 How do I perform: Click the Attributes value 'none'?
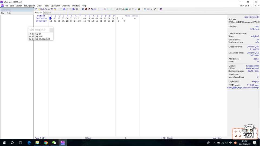(x=256, y=59)
